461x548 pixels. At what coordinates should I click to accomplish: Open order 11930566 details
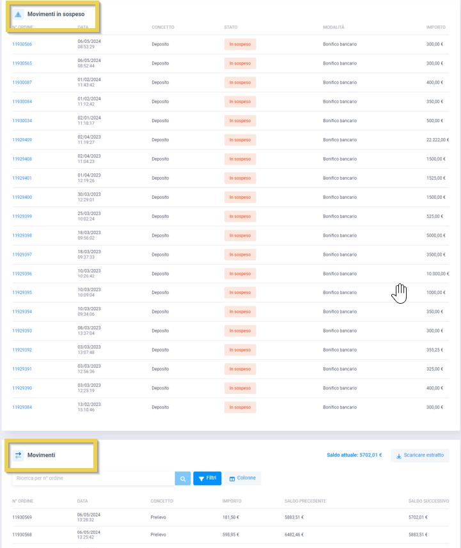tap(22, 44)
